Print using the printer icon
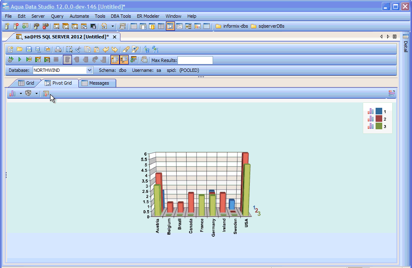Screen dimensions: 412x268 pos(58,49)
